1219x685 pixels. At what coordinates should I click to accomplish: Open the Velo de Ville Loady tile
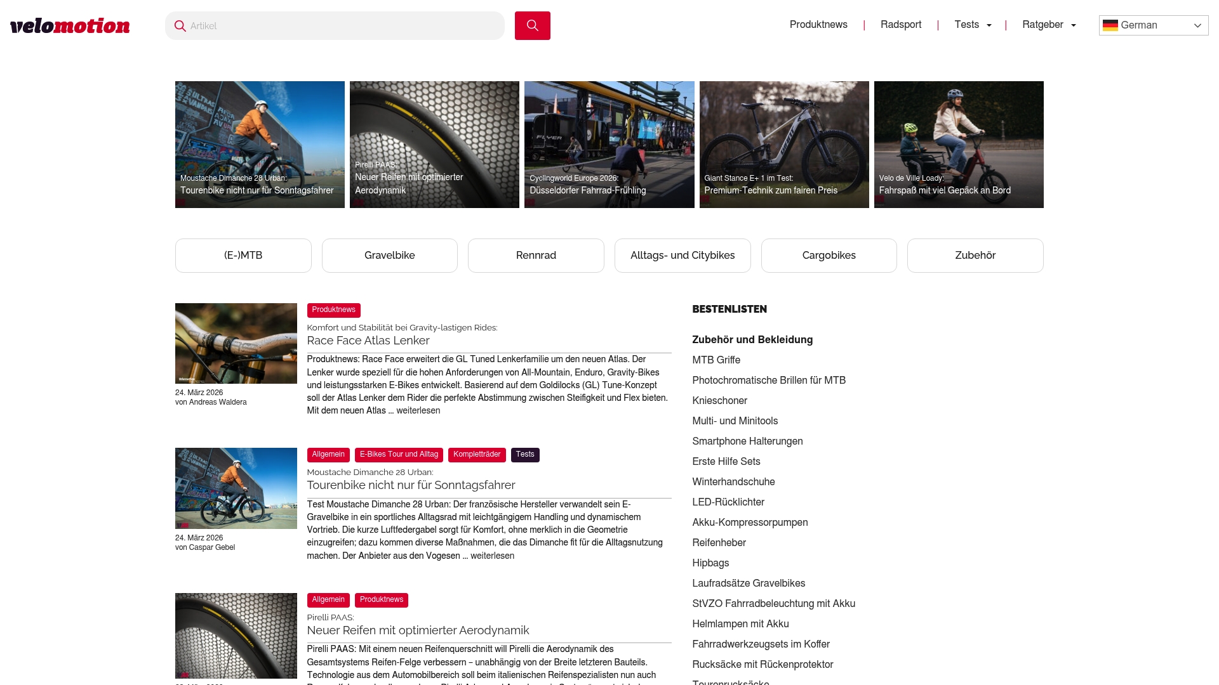(958, 145)
